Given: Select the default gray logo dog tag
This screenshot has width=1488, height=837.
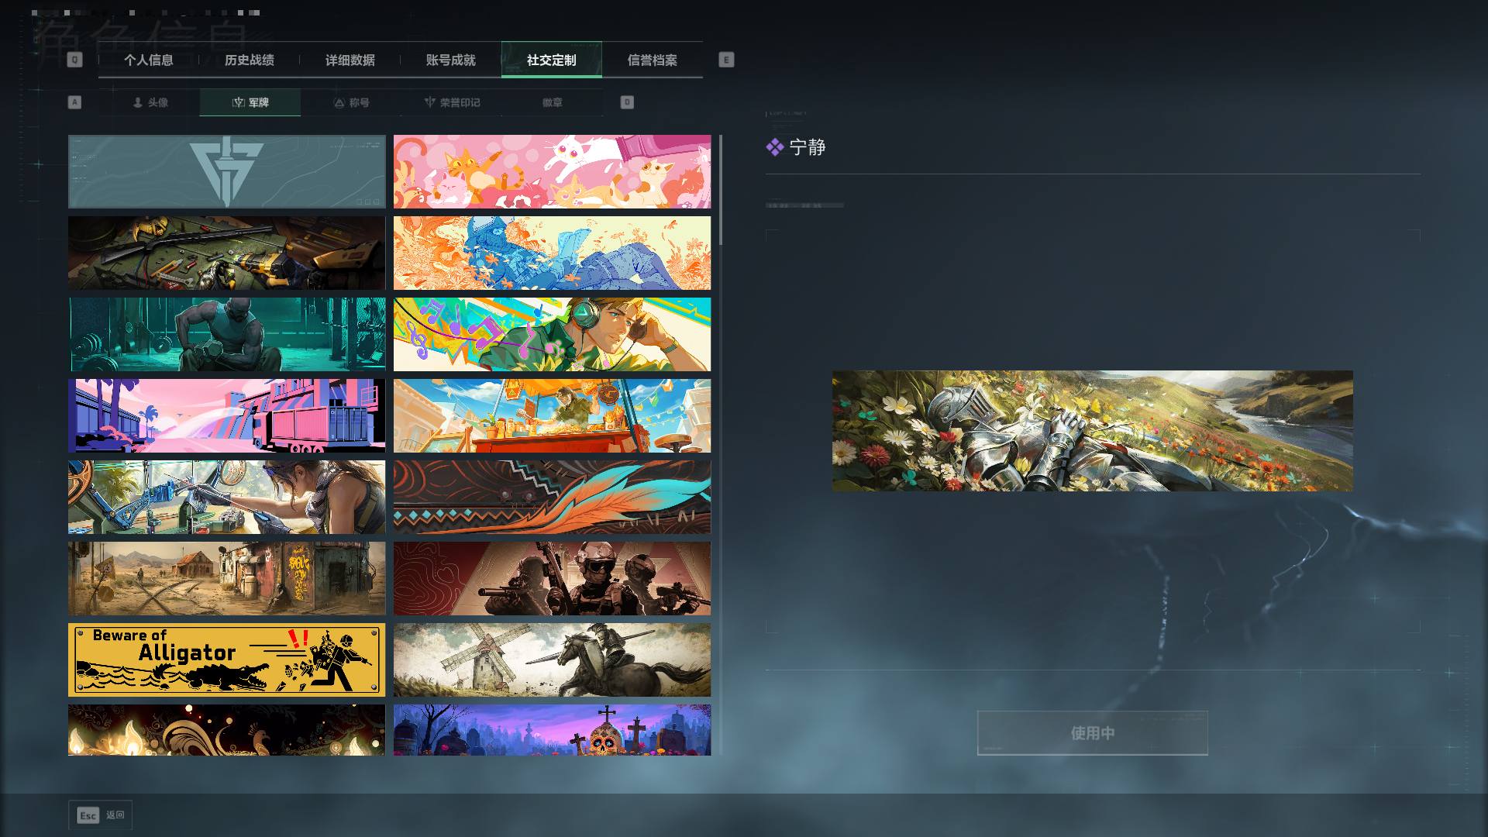Looking at the screenshot, I should pos(226,172).
